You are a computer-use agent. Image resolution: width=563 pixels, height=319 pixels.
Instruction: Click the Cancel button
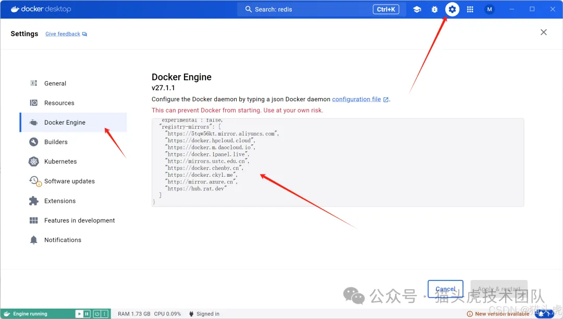coord(446,289)
